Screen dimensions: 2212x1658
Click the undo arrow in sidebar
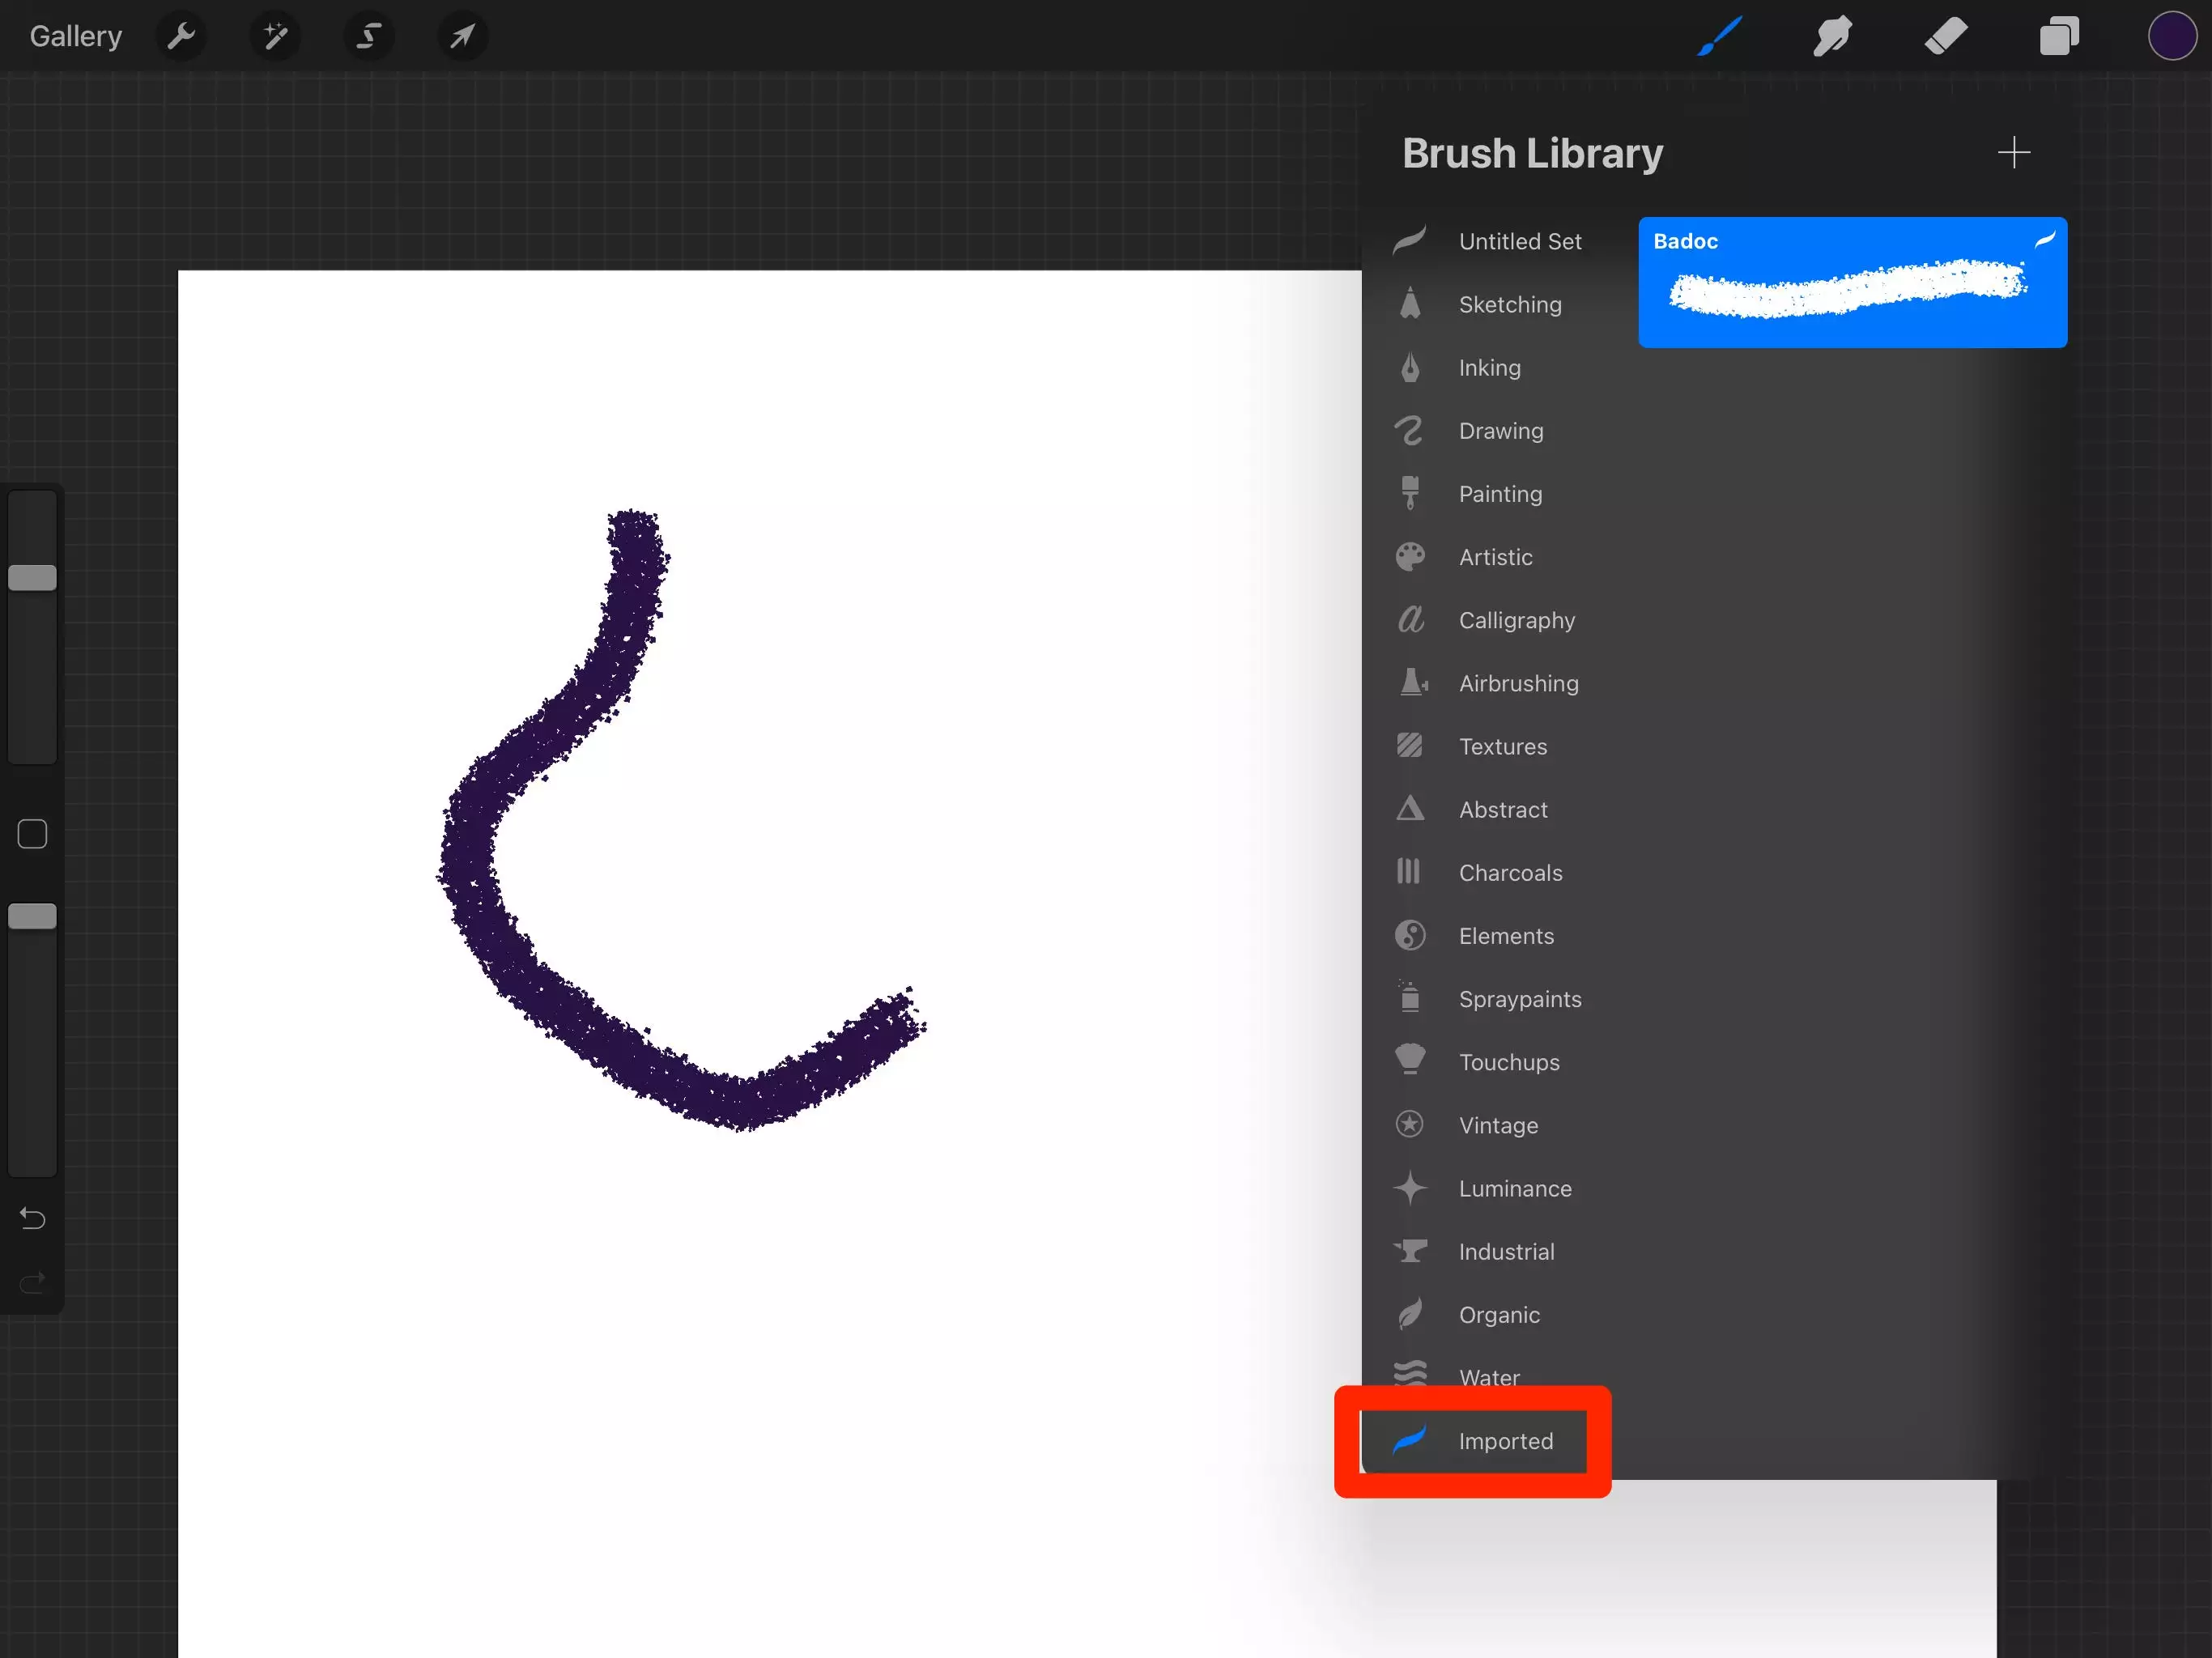coord(32,1218)
